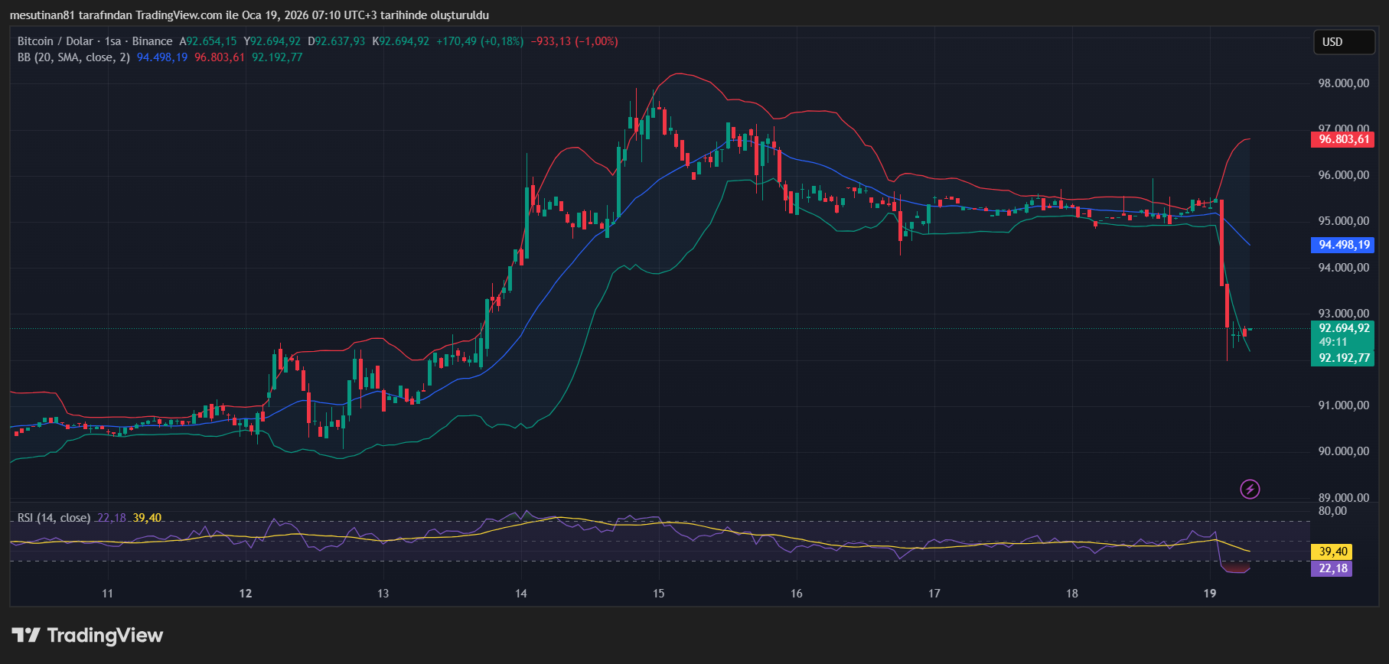The height and width of the screenshot is (664, 1389).
Task: Click the 96.000,00 price axis label
Action: (x=1343, y=175)
